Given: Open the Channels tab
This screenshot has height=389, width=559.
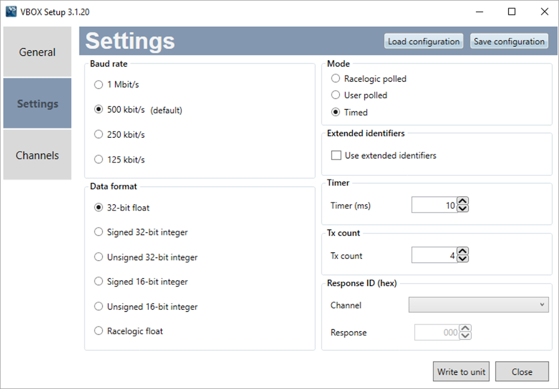Looking at the screenshot, I should (37, 155).
